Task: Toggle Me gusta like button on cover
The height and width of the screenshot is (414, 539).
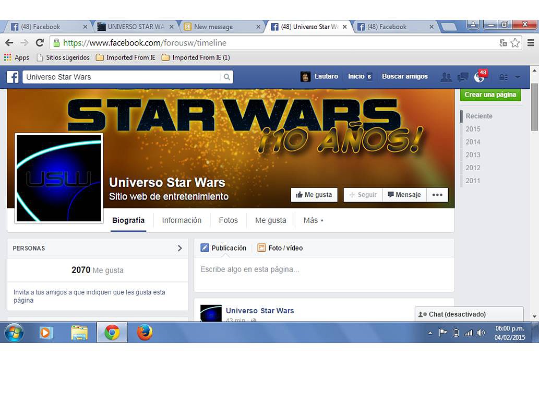Action: pyautogui.click(x=314, y=195)
